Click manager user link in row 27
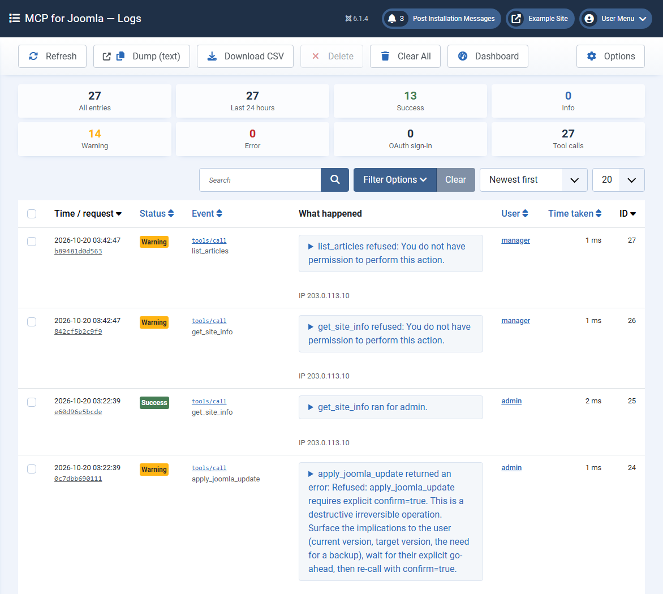The width and height of the screenshot is (663, 594). coord(515,240)
